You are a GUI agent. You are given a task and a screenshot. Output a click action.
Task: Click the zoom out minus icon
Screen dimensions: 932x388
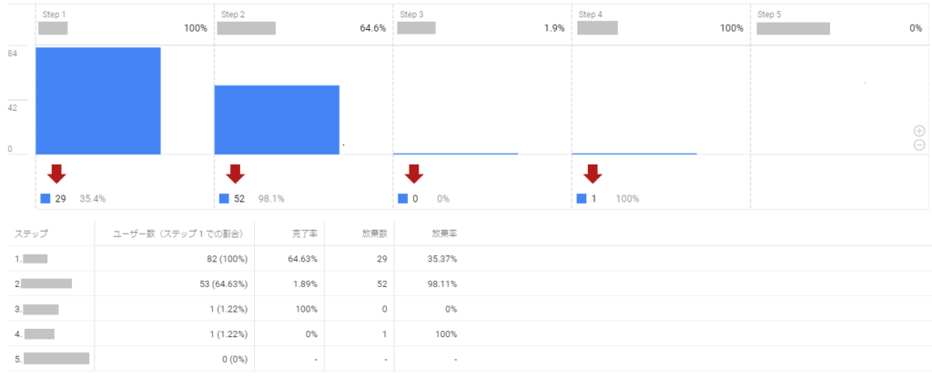(919, 144)
